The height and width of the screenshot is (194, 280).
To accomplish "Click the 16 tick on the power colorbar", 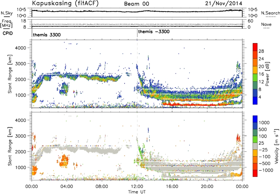I will (x=261, y=74).
